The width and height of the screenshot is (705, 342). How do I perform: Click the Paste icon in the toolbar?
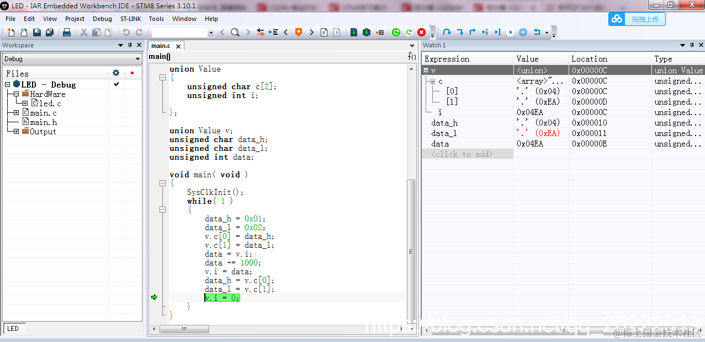point(108,32)
